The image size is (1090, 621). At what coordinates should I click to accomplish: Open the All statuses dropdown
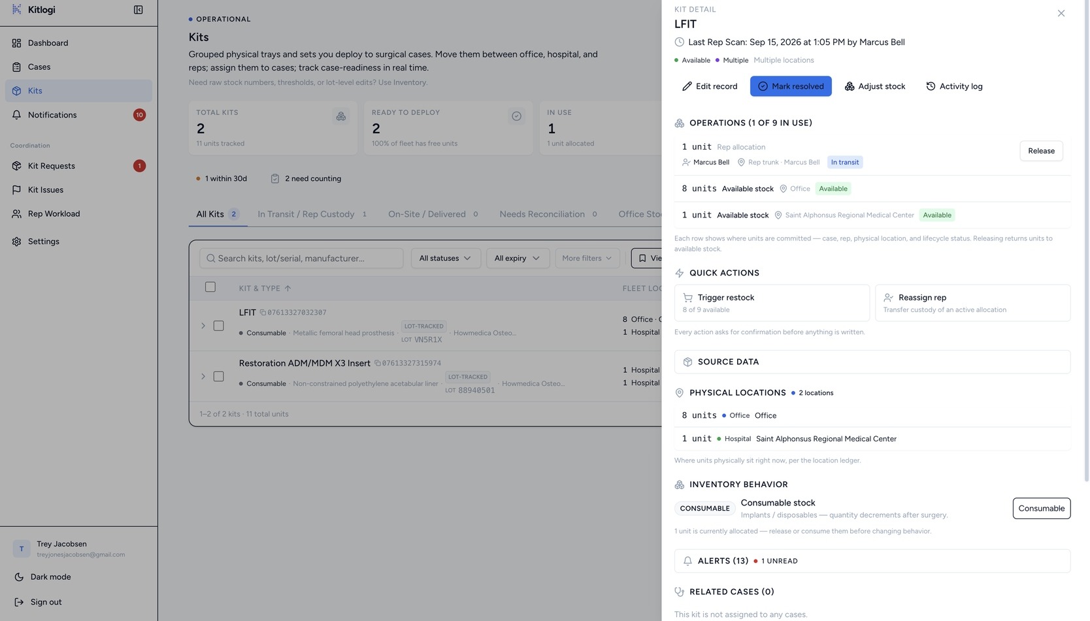pyautogui.click(x=446, y=259)
